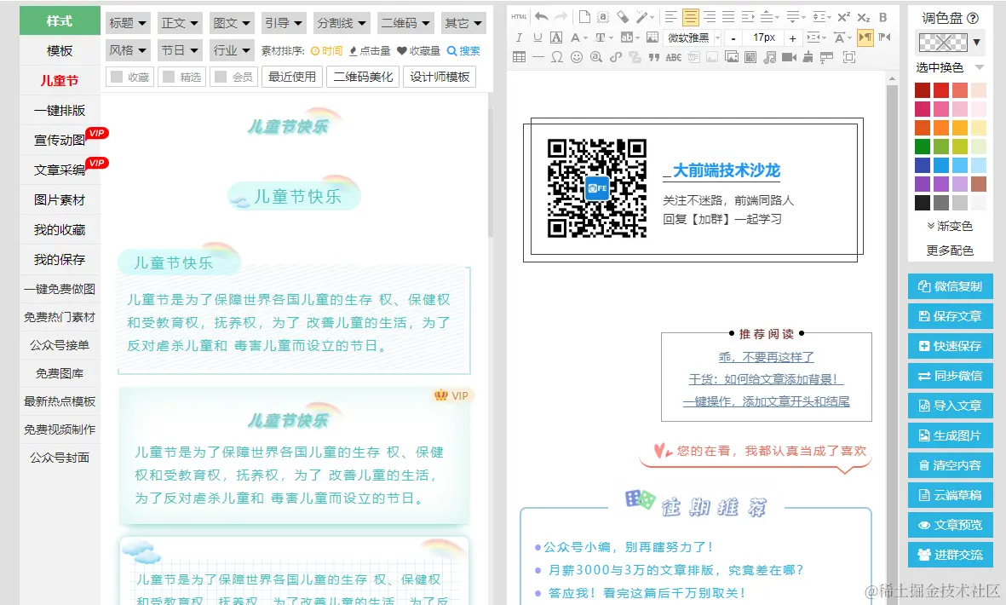Open the 二维码 material dropdown
1006x605 pixels.
(405, 22)
